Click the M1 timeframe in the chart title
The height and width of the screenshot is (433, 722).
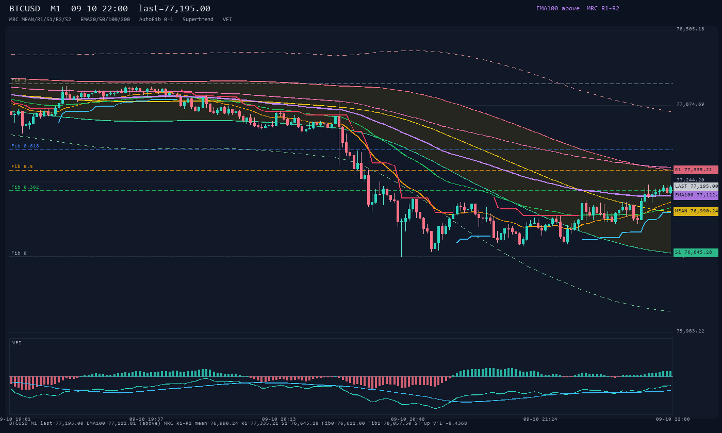(56, 9)
